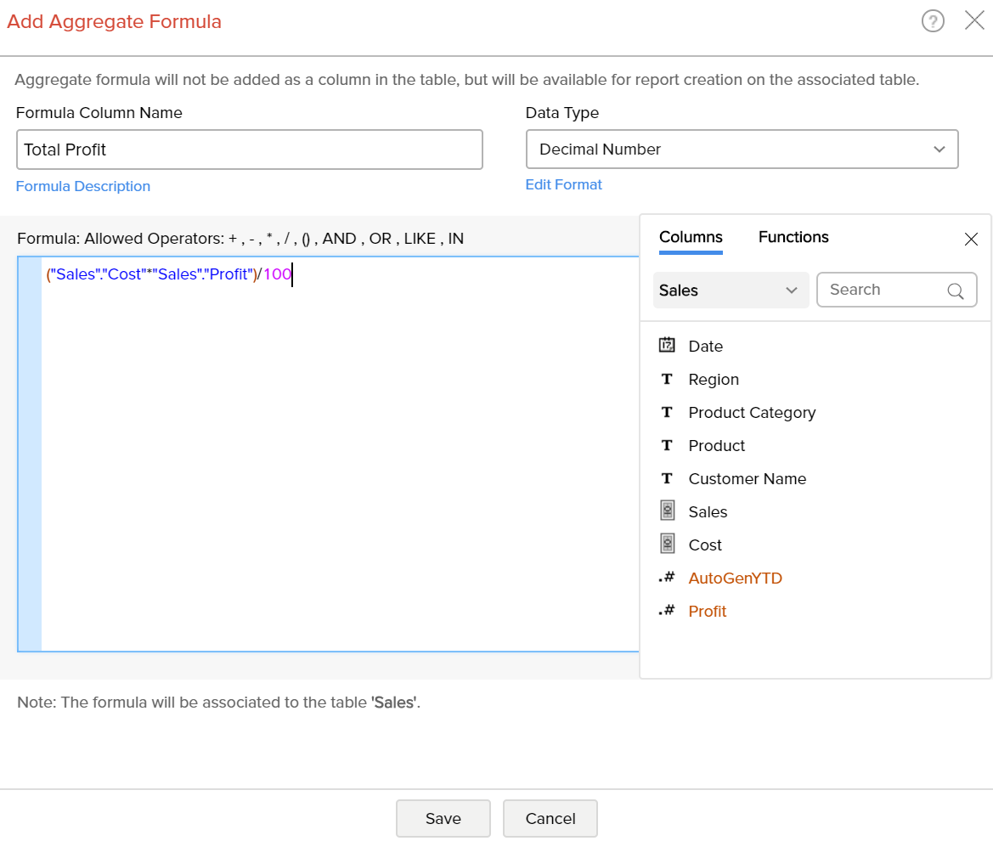Switch to the Functions tab
The width and height of the screenshot is (993, 841).
tap(793, 238)
